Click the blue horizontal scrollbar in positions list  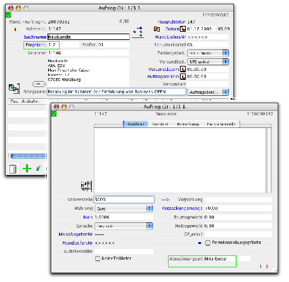pyautogui.click(x=29, y=157)
